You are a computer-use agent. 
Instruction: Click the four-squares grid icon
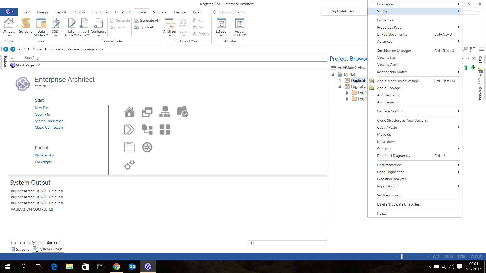pyautogui.click(x=165, y=130)
